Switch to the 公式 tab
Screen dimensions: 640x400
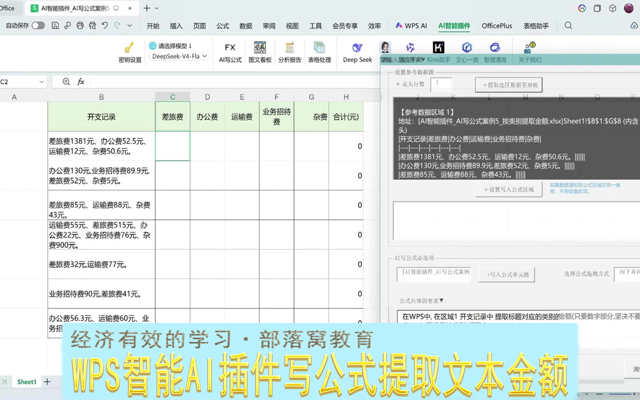coord(223,26)
